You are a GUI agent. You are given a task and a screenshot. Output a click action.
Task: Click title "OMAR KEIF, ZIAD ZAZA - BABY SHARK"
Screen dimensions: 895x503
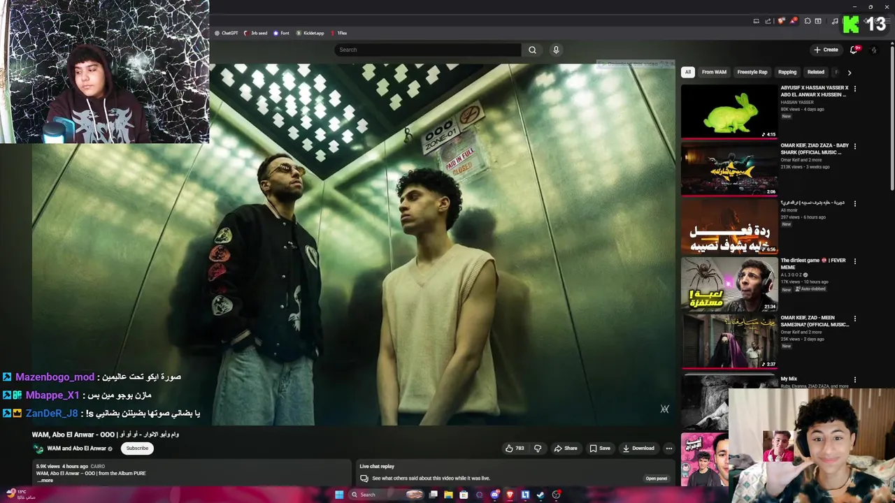click(815, 149)
